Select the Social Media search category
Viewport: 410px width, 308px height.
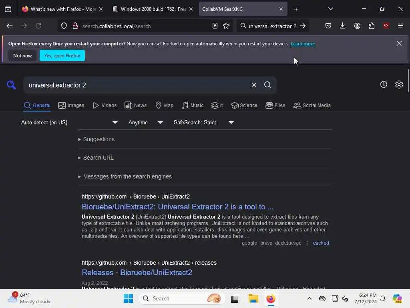312,105
